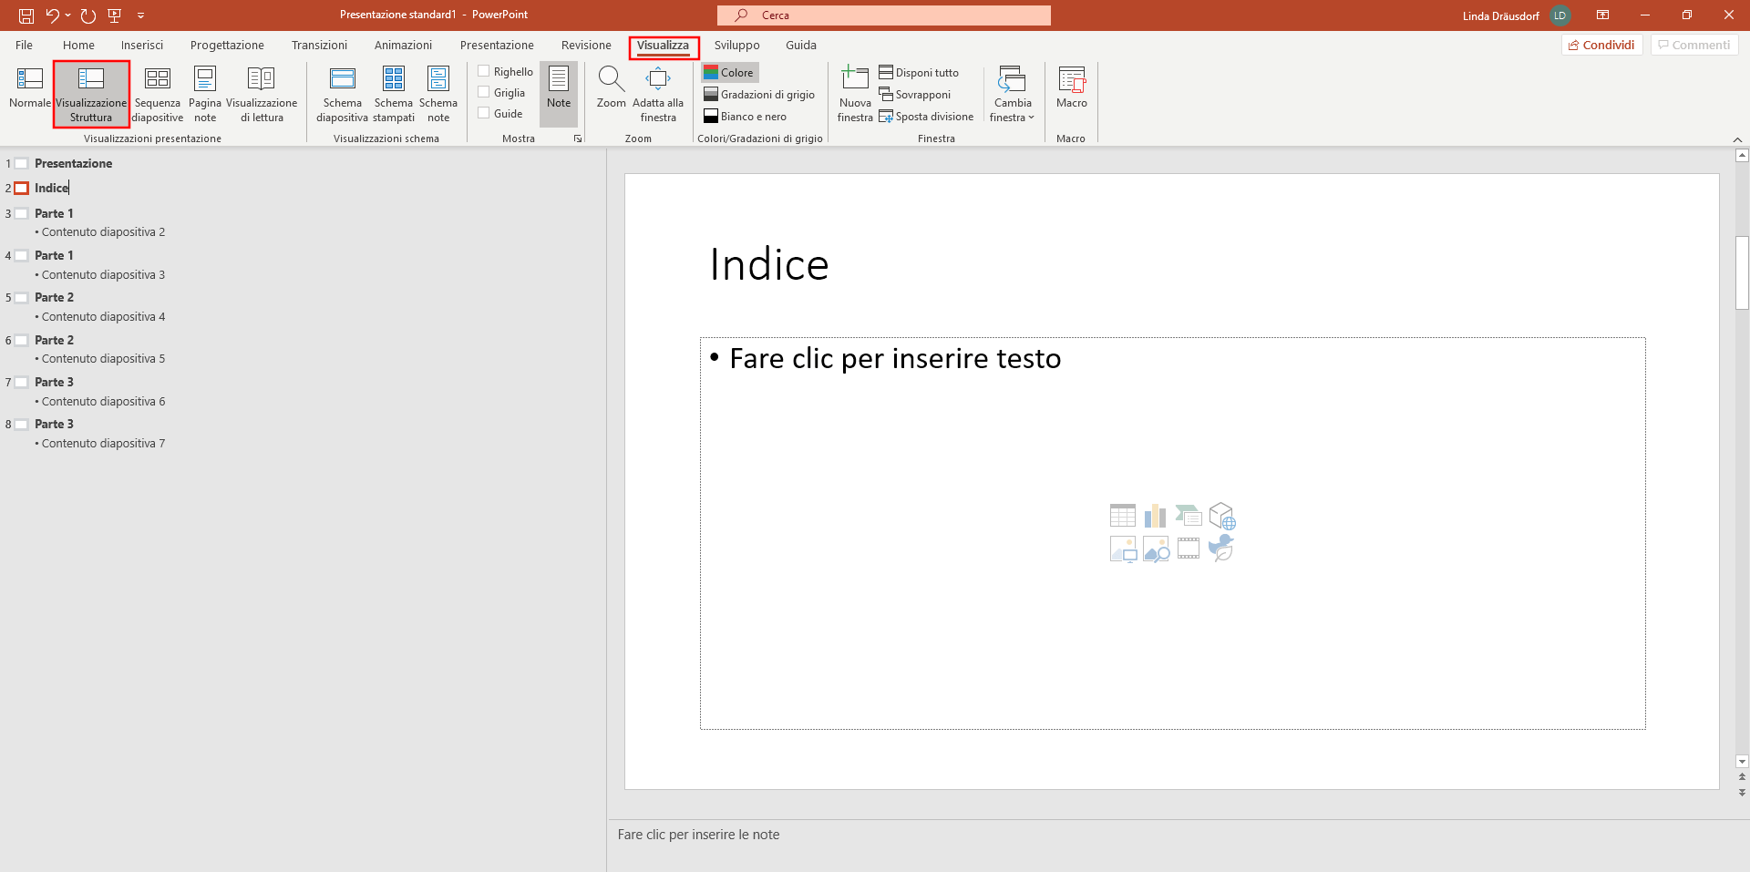This screenshot has width=1750, height=872.
Task: Insert video via placeholder filmstrip icon
Action: [1189, 548]
